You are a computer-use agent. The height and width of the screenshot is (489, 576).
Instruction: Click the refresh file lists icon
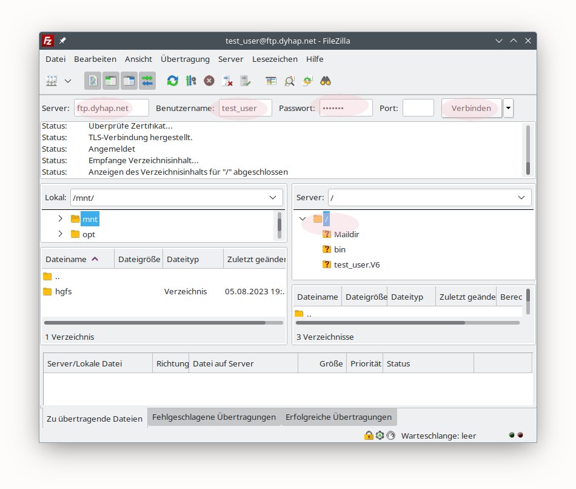(173, 81)
